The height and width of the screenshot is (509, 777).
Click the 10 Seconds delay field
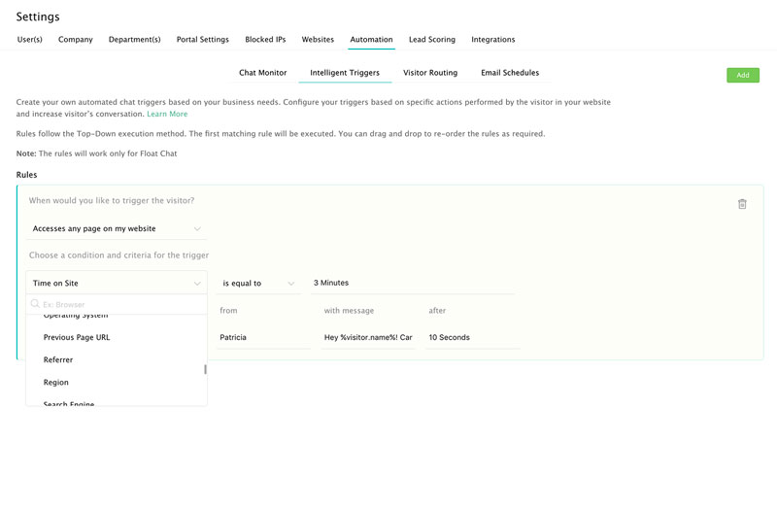click(x=472, y=337)
